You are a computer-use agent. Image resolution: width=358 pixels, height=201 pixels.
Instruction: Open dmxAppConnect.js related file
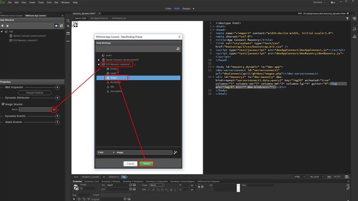click(x=99, y=18)
